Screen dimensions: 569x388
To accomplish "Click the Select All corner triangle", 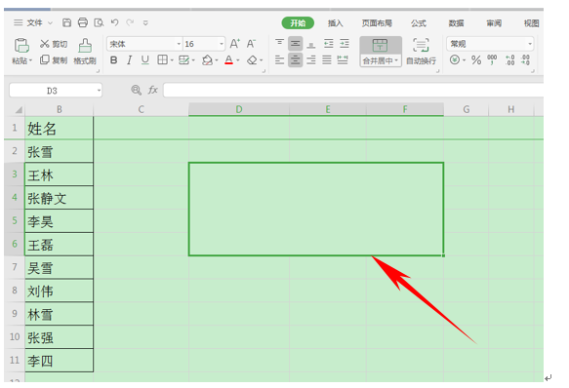I will tap(19, 110).
